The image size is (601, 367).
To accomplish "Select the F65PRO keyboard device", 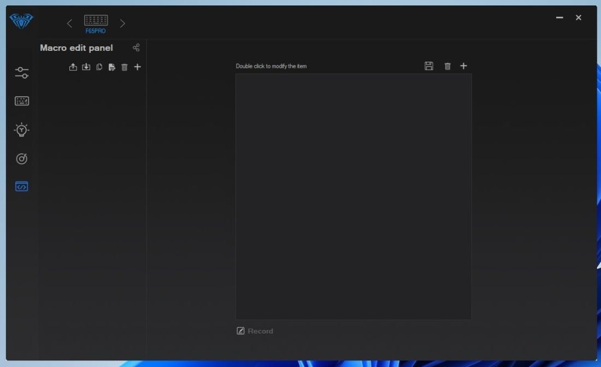I will [96, 23].
